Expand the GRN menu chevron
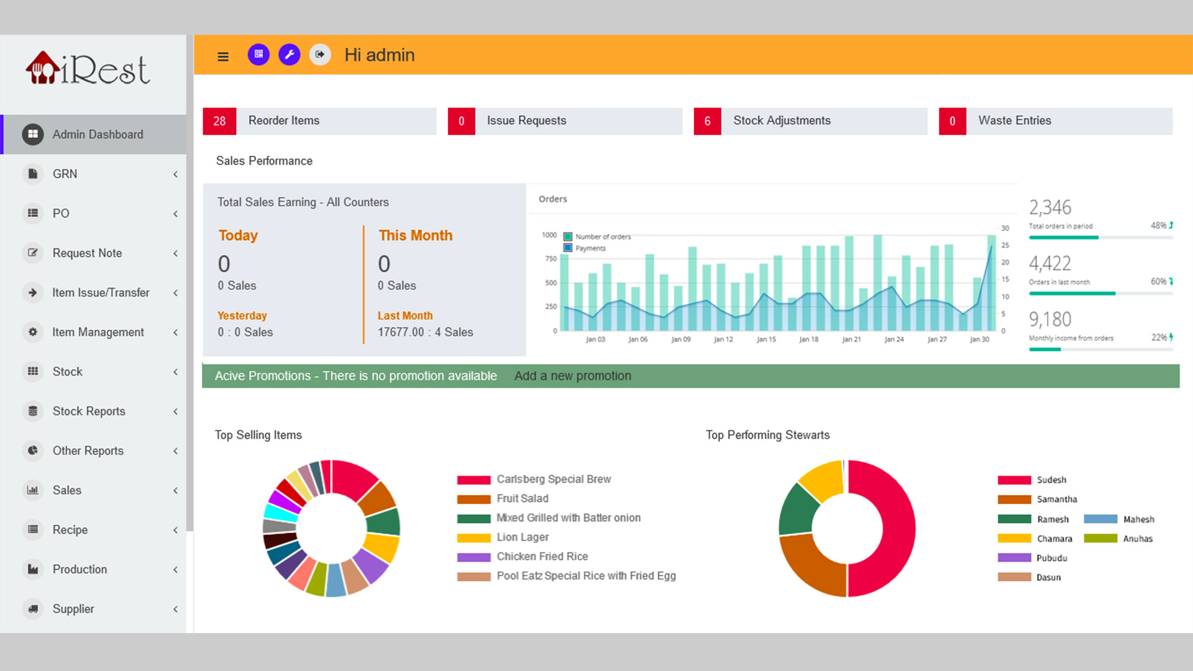The image size is (1193, 671). point(176,175)
